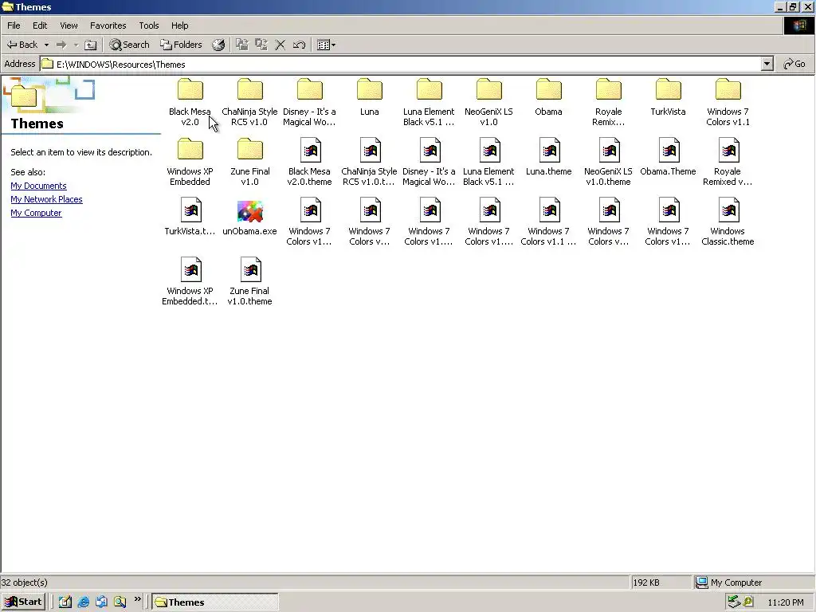Open the My Documents link

38,186
